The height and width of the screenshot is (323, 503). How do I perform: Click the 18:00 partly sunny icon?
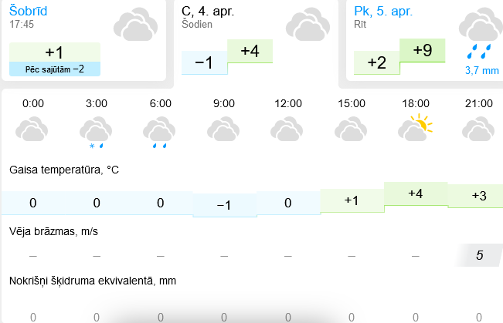click(416, 129)
